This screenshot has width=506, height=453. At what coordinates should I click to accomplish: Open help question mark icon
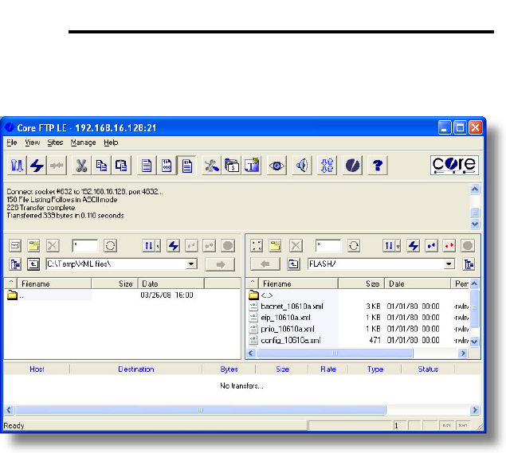click(x=377, y=166)
